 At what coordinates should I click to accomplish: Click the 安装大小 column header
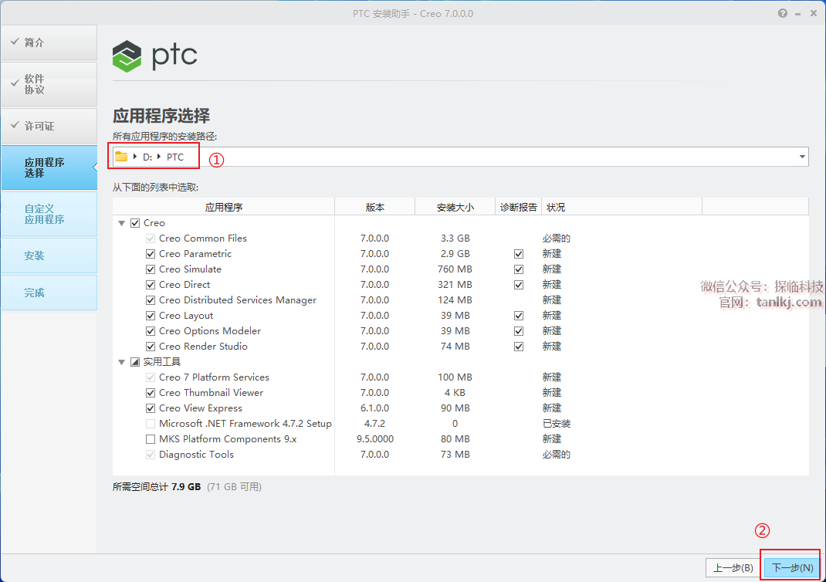click(x=455, y=207)
